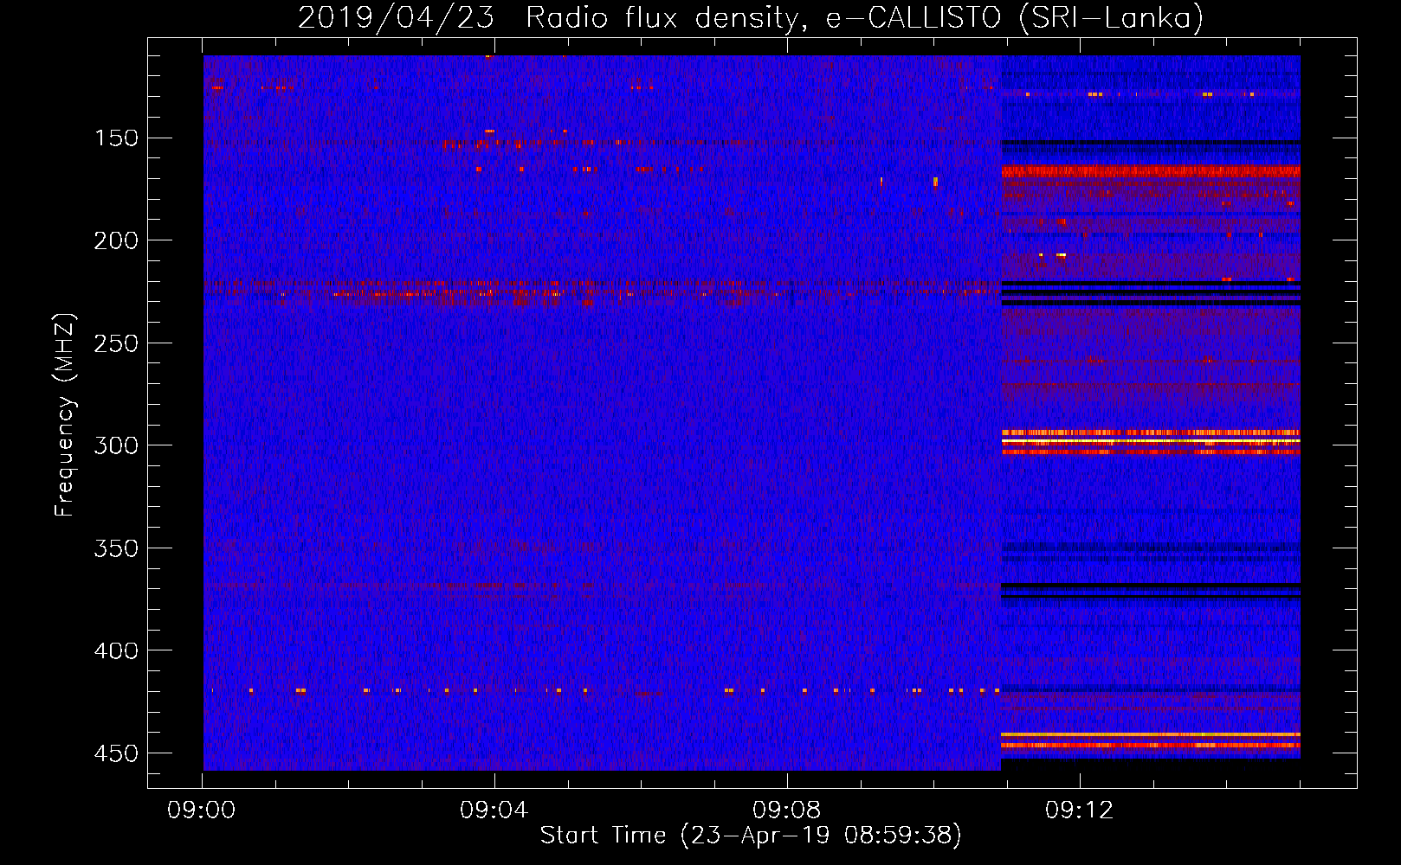Image resolution: width=1401 pixels, height=865 pixels.
Task: Click the 09:00 time tick label
Action: [x=202, y=811]
